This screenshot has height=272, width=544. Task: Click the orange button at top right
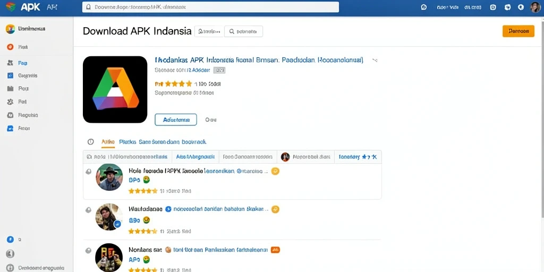pyautogui.click(x=518, y=31)
